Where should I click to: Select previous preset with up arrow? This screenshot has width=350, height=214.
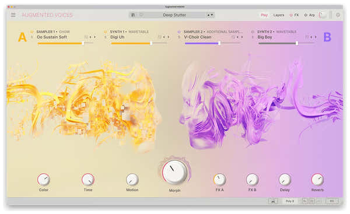pos(208,15)
